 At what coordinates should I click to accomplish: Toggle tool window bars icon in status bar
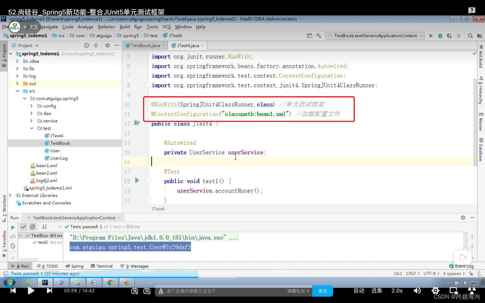pyautogui.click(x=5, y=274)
